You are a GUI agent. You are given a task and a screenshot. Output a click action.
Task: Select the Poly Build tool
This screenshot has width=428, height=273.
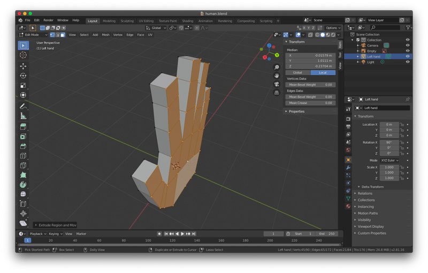[x=23, y=175]
